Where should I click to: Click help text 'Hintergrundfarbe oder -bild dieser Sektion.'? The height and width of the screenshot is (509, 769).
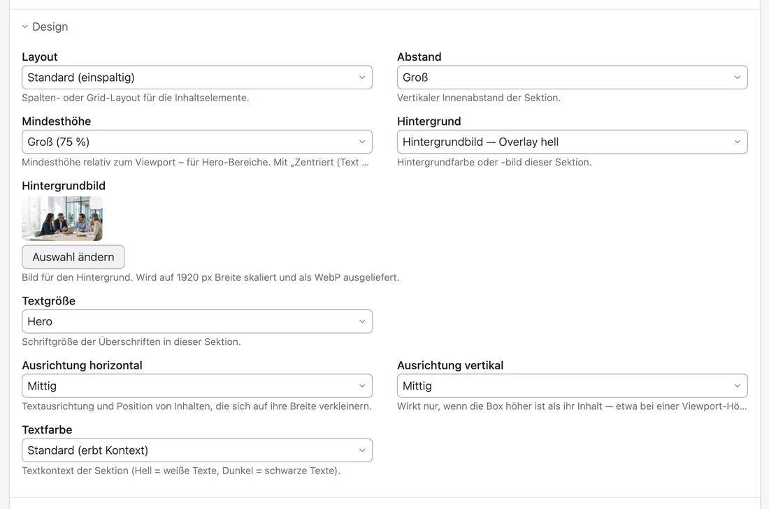click(x=494, y=162)
